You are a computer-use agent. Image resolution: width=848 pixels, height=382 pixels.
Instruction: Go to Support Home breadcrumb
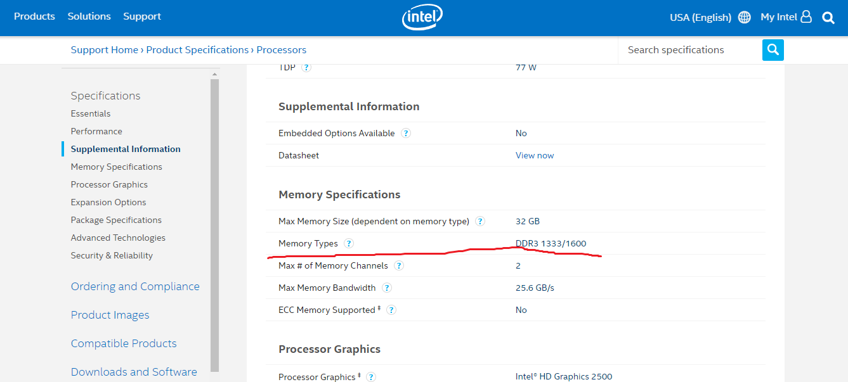tap(105, 50)
